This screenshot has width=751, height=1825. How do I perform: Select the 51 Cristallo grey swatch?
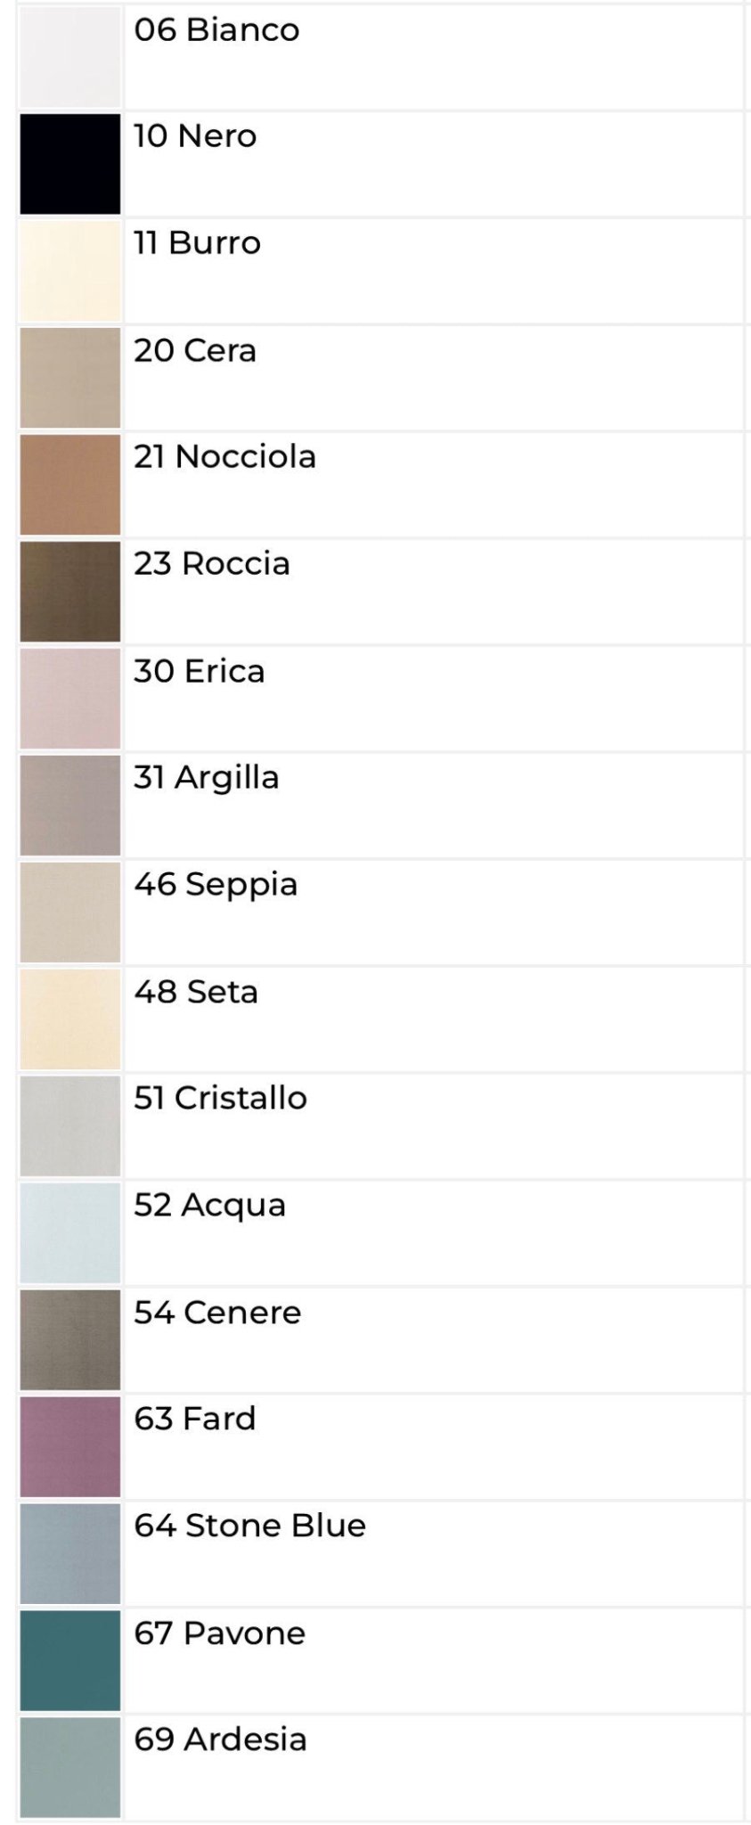[69, 1126]
